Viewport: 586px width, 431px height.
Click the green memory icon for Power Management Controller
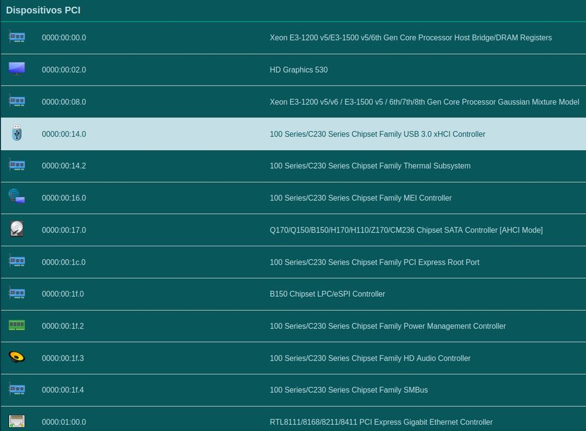pos(17,325)
